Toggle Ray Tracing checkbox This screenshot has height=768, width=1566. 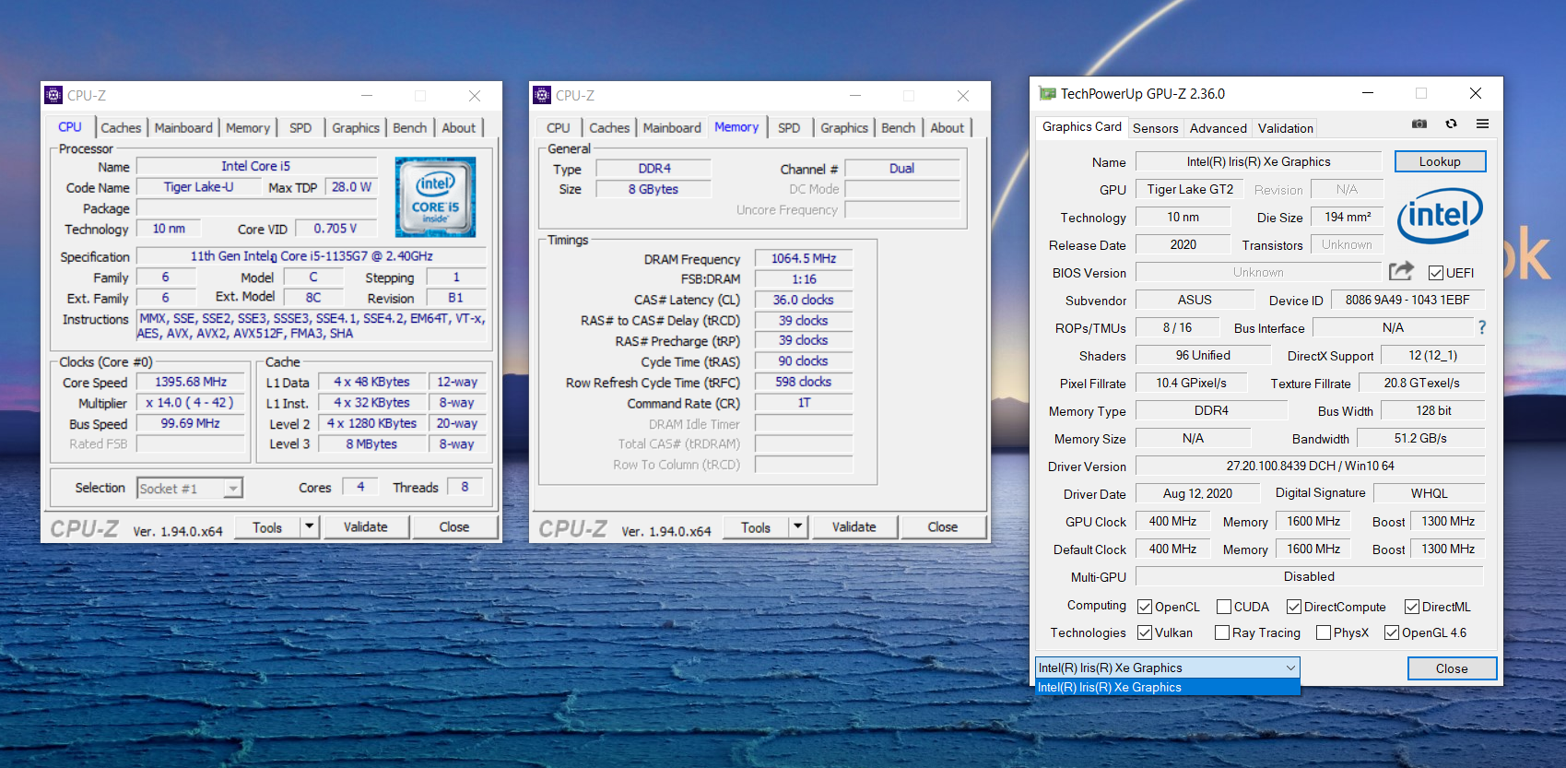[1222, 632]
